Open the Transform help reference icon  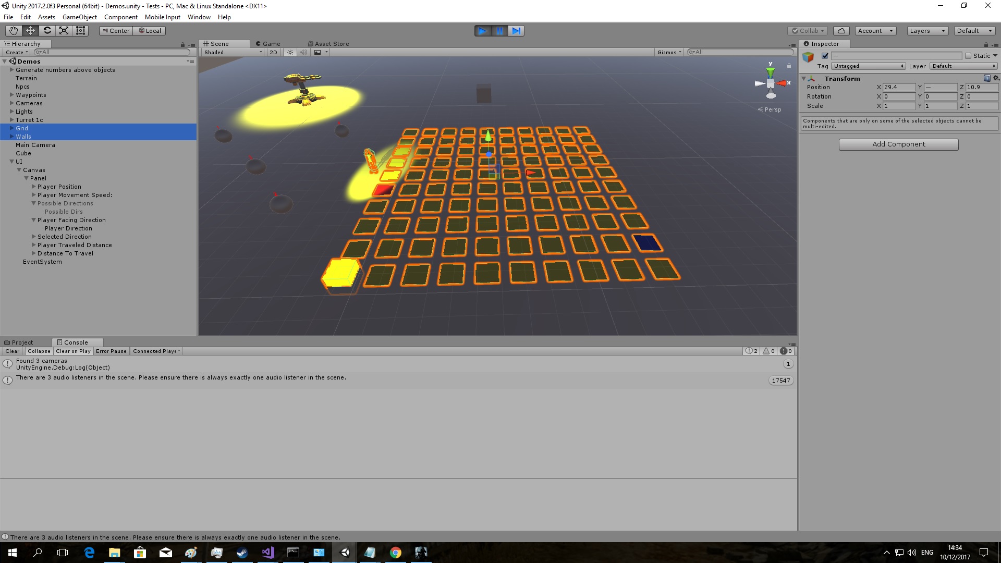point(987,78)
